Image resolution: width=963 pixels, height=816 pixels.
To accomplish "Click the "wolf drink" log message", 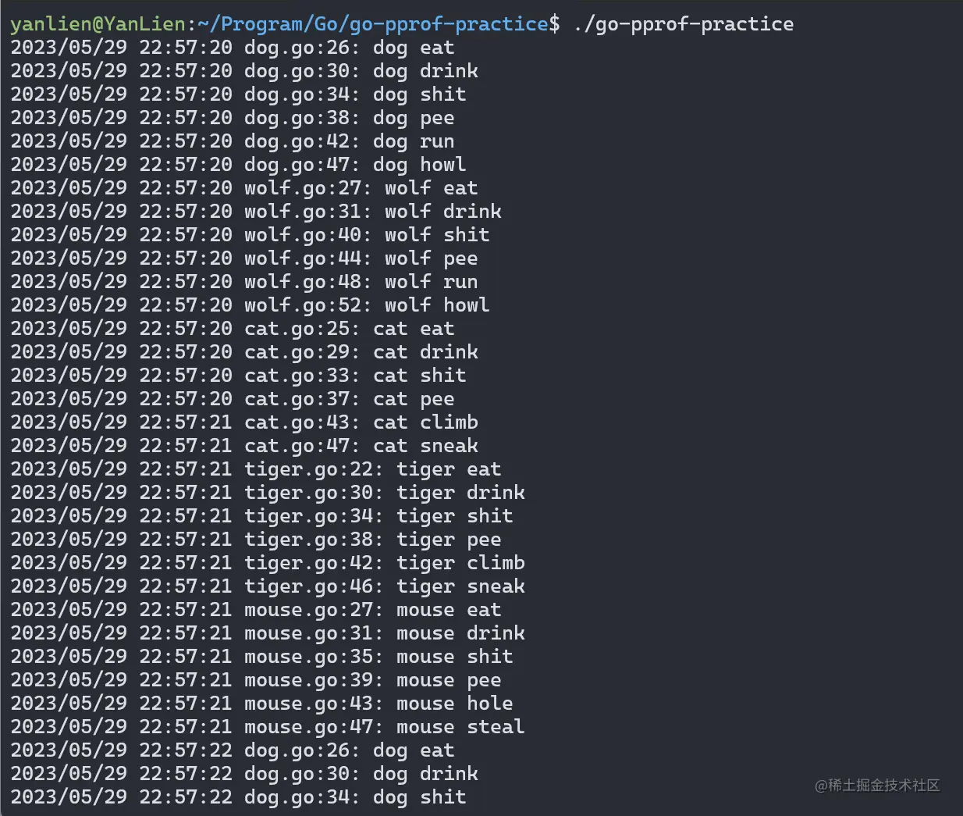I will [x=442, y=212].
